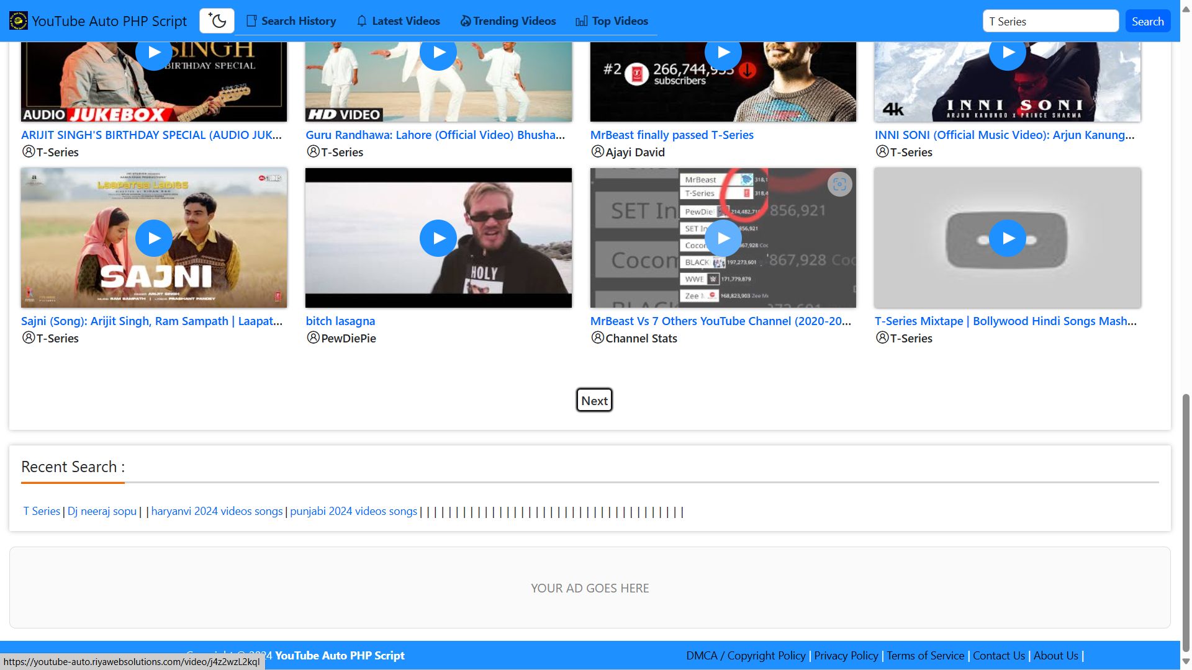The height and width of the screenshot is (670, 1192).
Task: Play the Sajni song video
Action: tap(153, 238)
